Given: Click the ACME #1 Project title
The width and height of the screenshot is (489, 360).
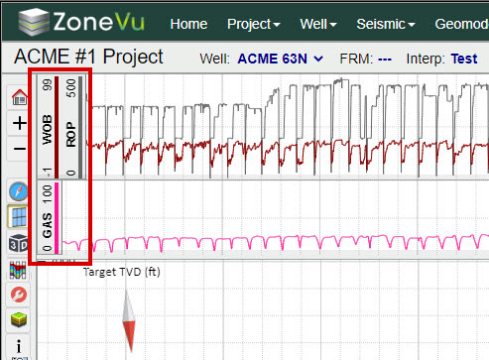Looking at the screenshot, I should (x=88, y=57).
